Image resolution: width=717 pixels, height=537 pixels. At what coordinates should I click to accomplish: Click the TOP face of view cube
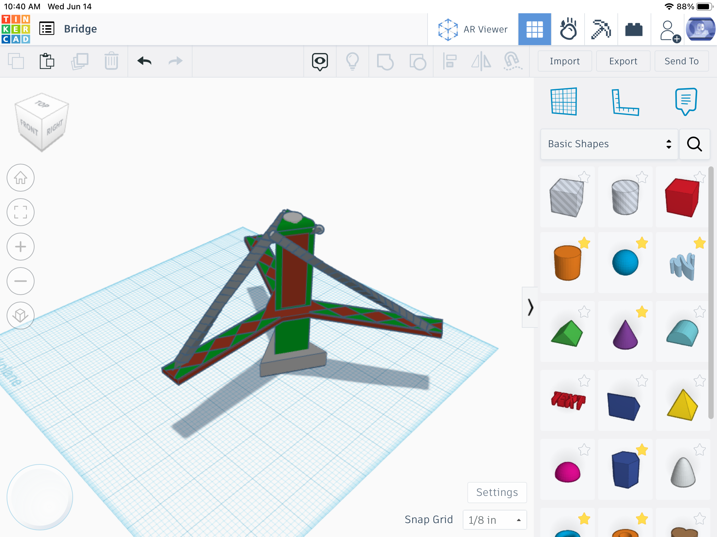42,104
